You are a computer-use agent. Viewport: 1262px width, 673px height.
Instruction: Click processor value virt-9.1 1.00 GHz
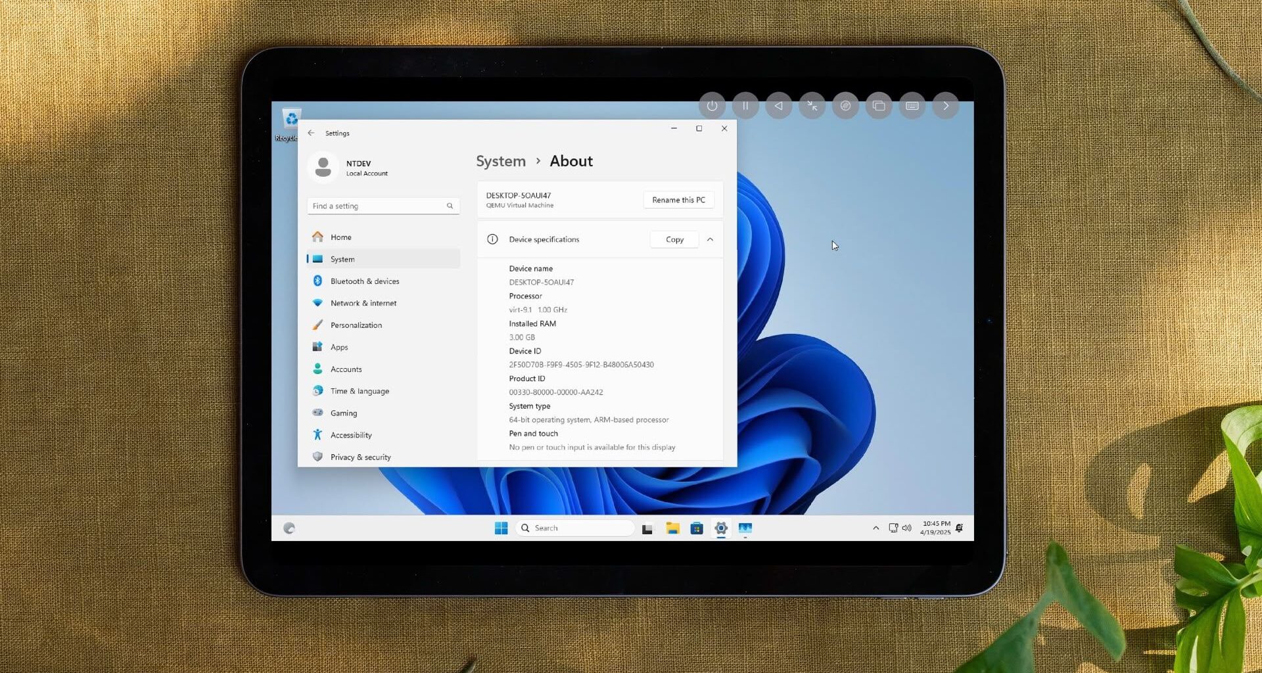(538, 310)
